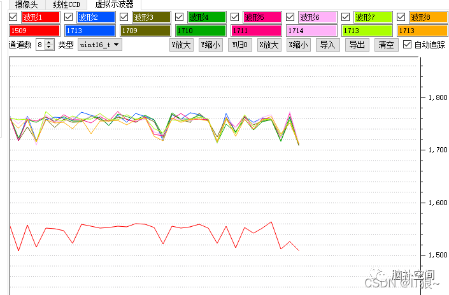The height and width of the screenshot is (295, 449).
Task: Click the 1509 value field
Action: [x=34, y=31]
